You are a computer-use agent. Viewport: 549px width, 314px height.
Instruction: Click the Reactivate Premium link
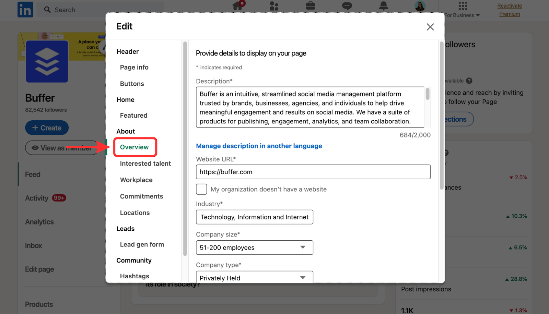(510, 10)
